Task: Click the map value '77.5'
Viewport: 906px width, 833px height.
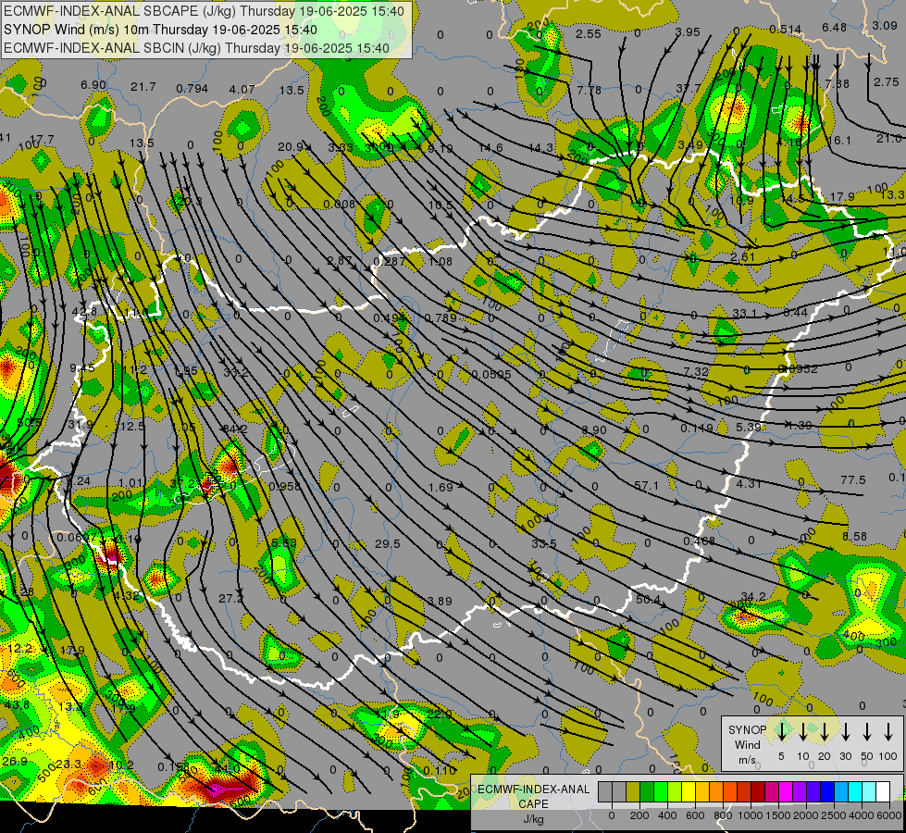Action: click(853, 479)
